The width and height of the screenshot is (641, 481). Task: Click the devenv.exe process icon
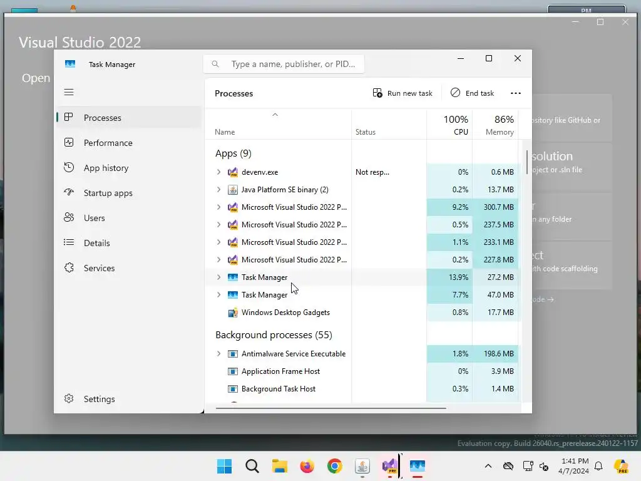point(233,172)
